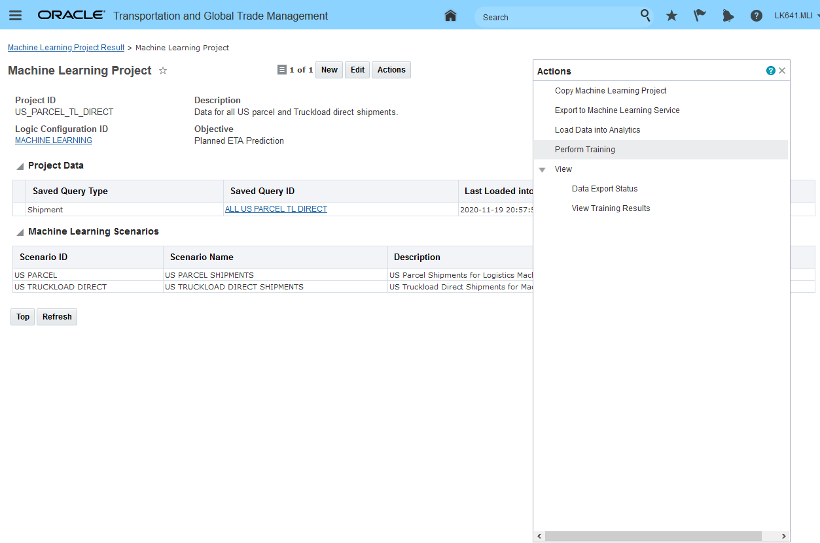Follow Machine Learning Project Result breadcrumb
This screenshot has width=820, height=543.
[66, 48]
